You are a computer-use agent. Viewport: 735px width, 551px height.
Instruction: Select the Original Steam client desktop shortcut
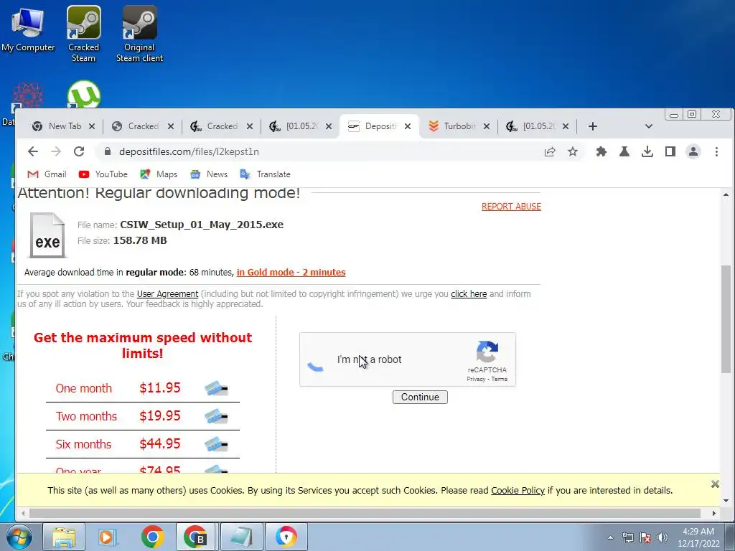click(x=139, y=34)
